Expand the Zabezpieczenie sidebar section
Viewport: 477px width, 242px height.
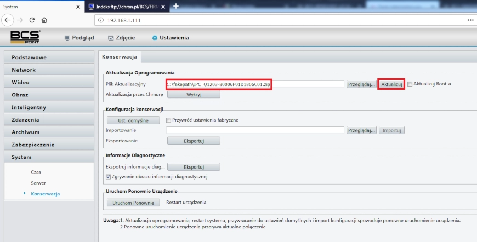click(49, 145)
